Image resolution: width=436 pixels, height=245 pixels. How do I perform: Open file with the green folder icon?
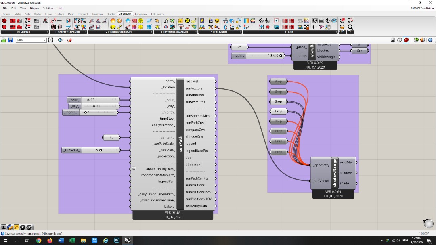pyautogui.click(x=3, y=40)
